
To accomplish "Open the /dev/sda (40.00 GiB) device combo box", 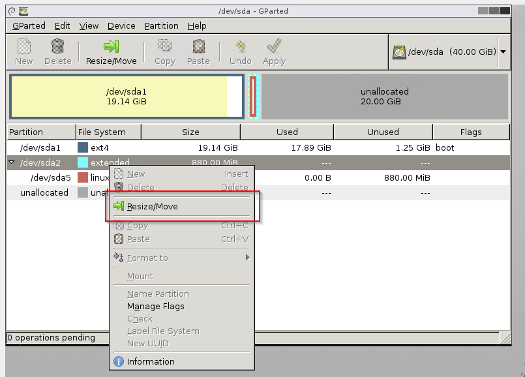I will (x=448, y=52).
